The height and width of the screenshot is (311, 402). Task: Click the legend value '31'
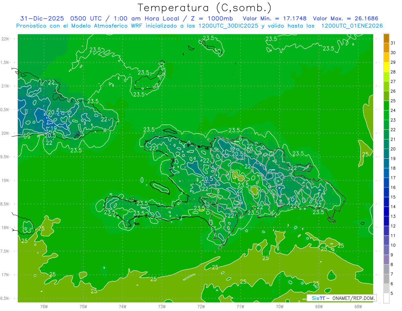point(393,43)
